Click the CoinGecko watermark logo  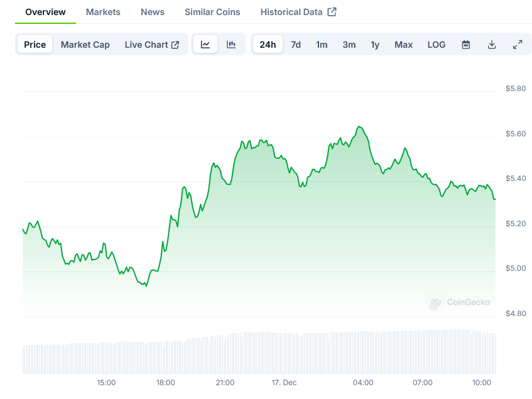(459, 302)
